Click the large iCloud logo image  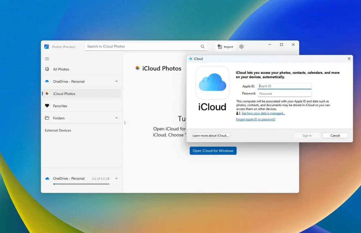click(212, 83)
